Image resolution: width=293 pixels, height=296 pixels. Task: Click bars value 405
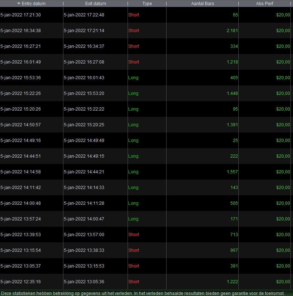(x=234, y=78)
